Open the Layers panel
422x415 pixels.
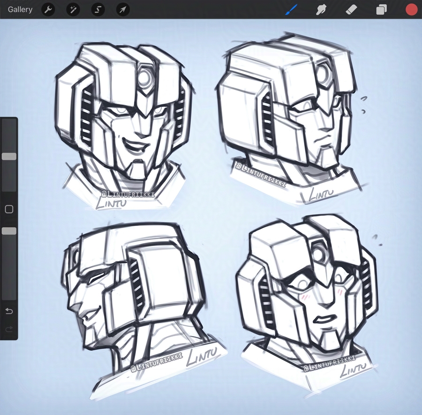pyautogui.click(x=381, y=10)
